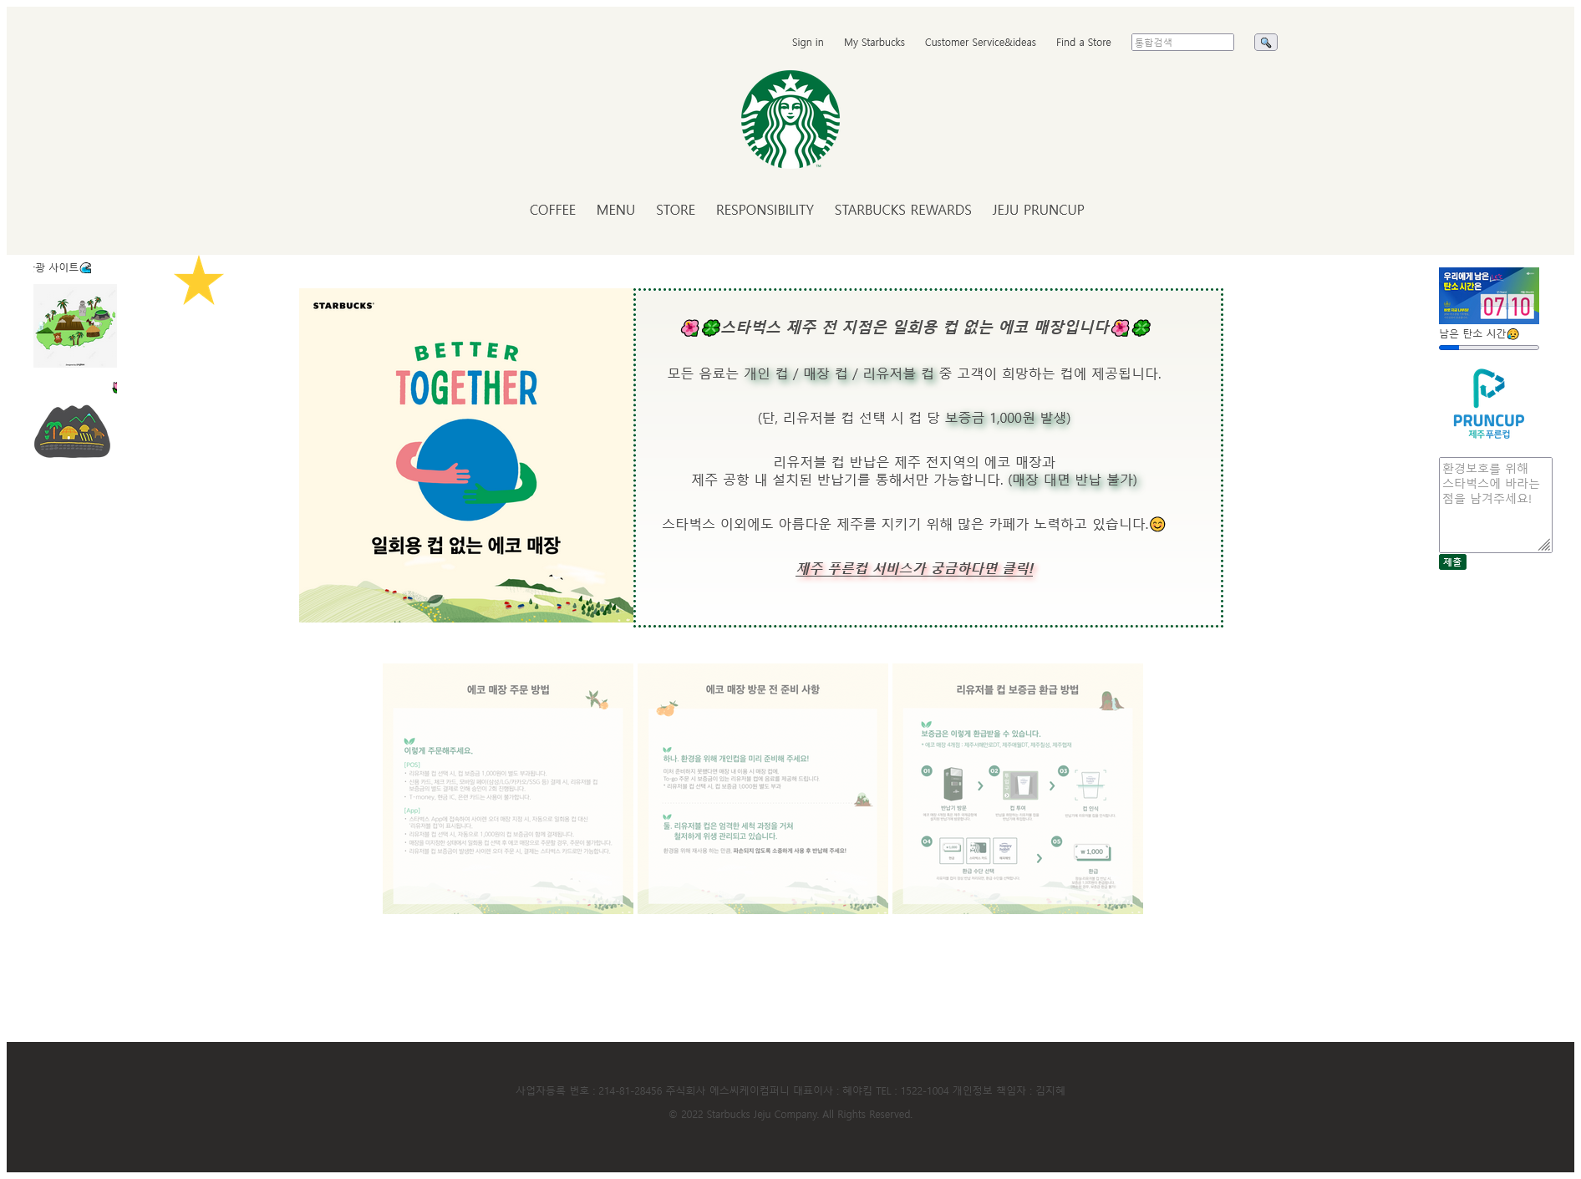Open the RESPONSIBILITY navigation item
The image size is (1581, 1179).
pyautogui.click(x=765, y=211)
